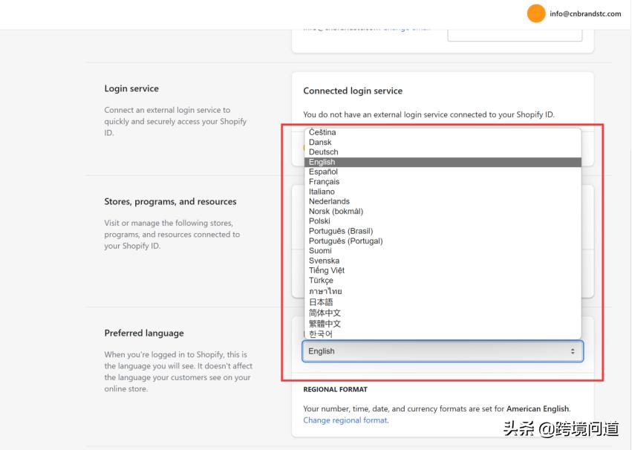Choose Tiếng Việt as the language
This screenshot has height=450, width=632.
click(x=326, y=270)
